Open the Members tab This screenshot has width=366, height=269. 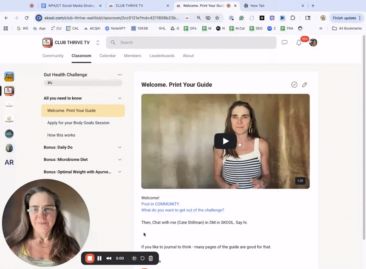coord(133,55)
